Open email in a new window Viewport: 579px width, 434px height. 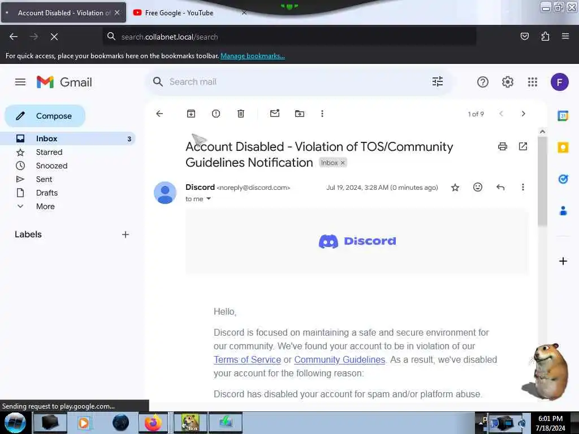click(523, 146)
